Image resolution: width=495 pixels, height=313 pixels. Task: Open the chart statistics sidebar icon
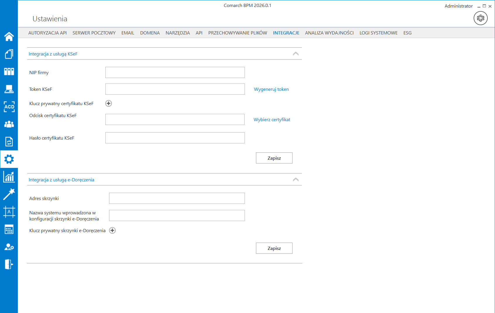(x=9, y=177)
